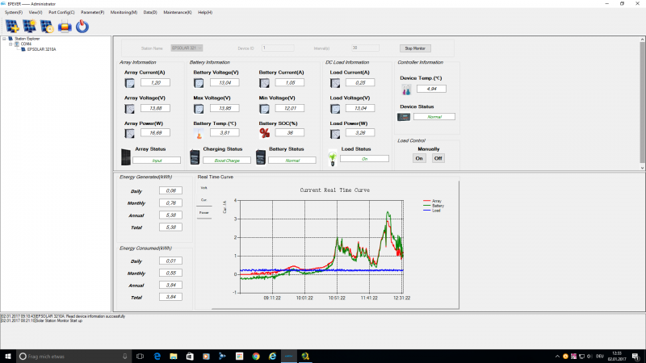Click the Device ID input field
This screenshot has width=646, height=363.
click(x=278, y=48)
